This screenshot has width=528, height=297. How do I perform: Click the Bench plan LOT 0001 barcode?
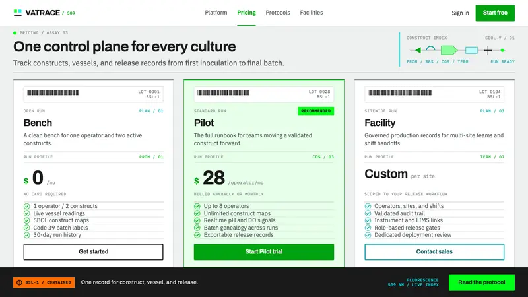pyautogui.click(x=53, y=92)
